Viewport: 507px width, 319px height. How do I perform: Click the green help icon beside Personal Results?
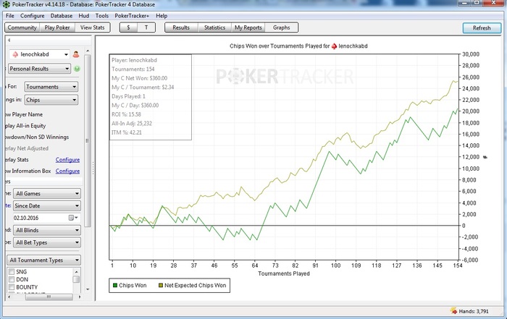point(77,69)
